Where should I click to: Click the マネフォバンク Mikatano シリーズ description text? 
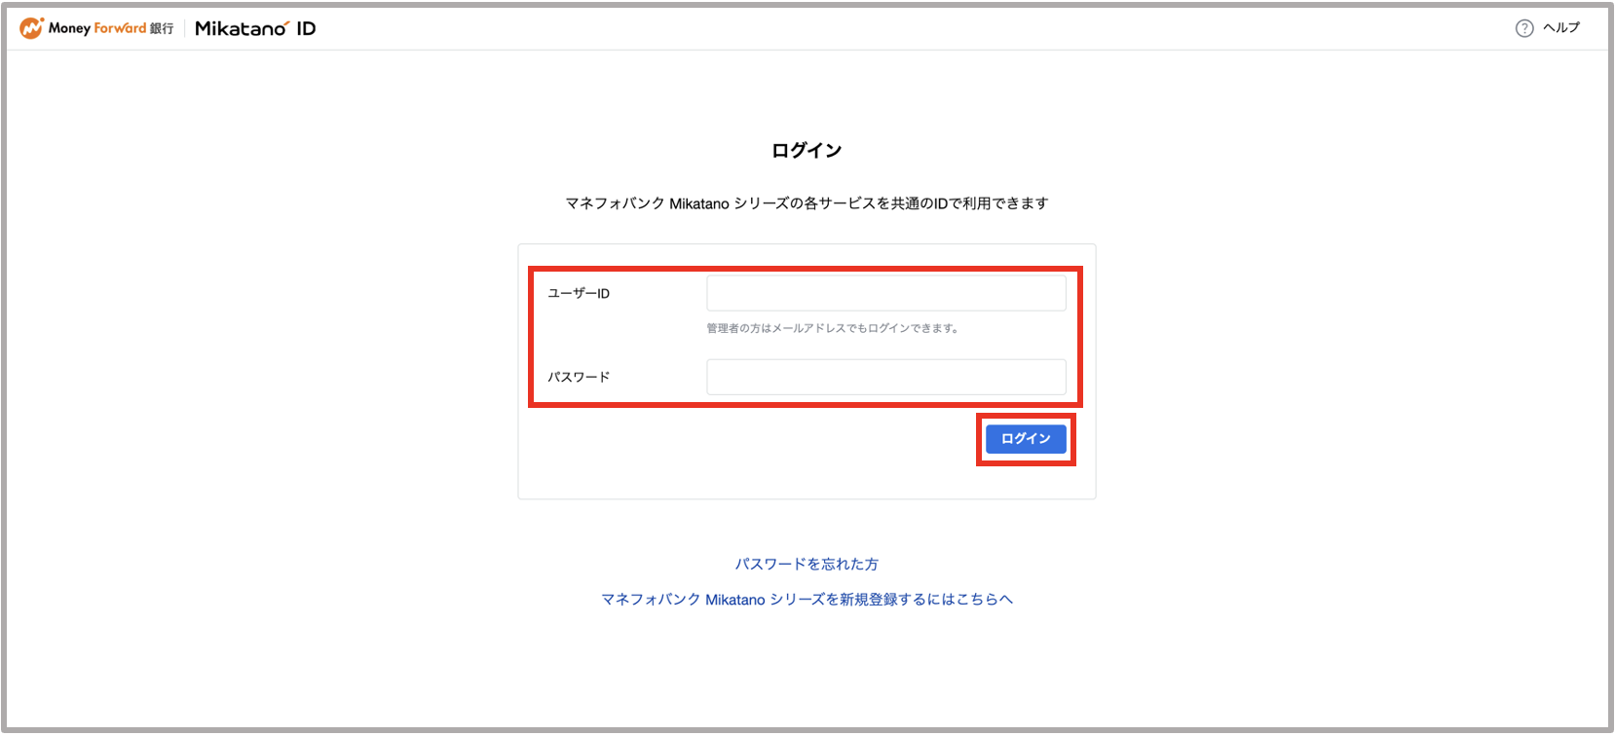(x=807, y=202)
